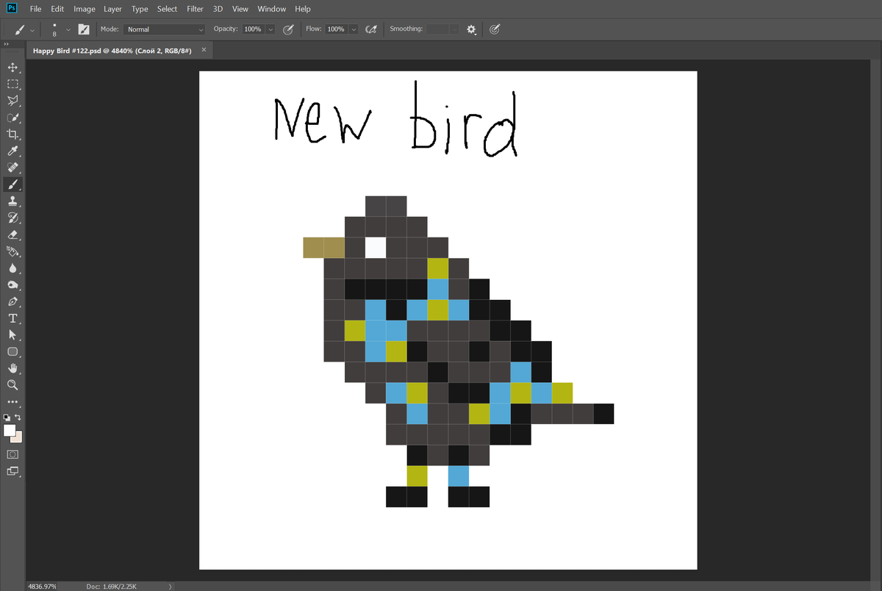Screen dimensions: 882x591
Task: Open the Image menu
Action: pos(85,9)
